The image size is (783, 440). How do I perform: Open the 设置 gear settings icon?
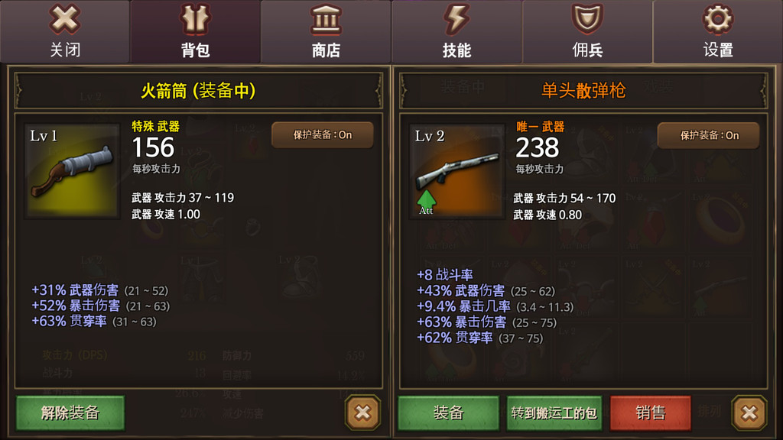[717, 19]
